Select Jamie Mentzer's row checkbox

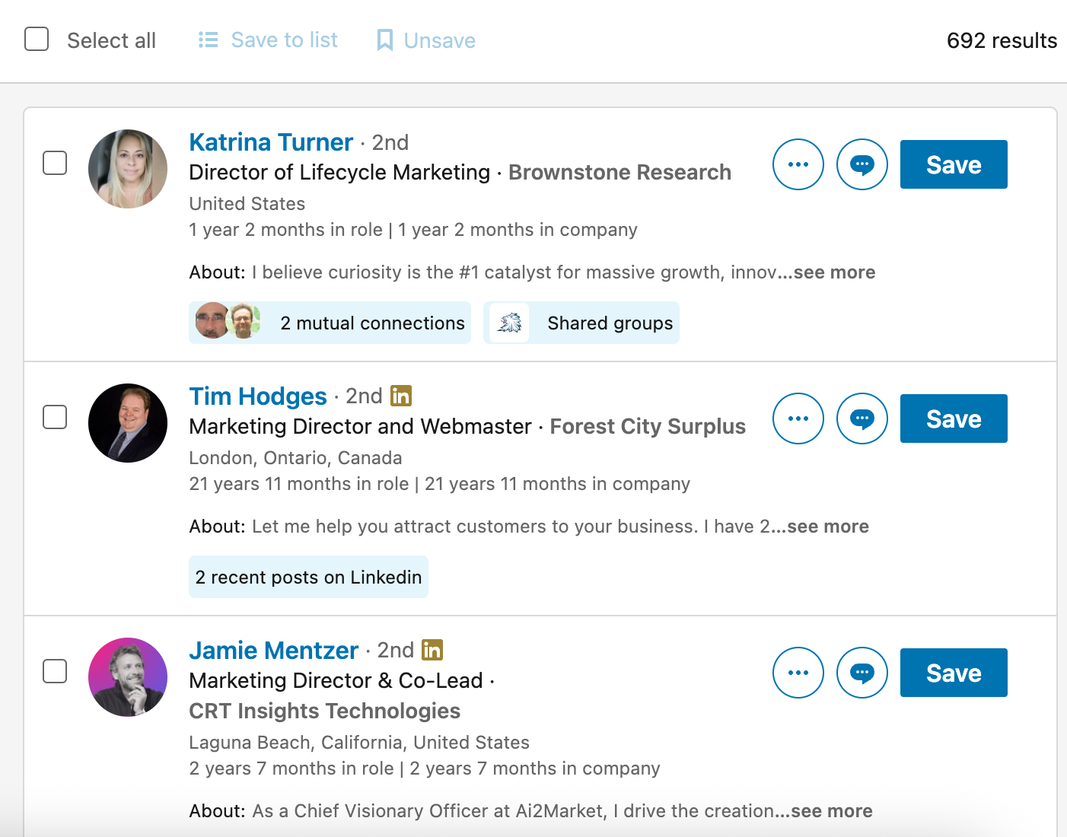pos(55,671)
